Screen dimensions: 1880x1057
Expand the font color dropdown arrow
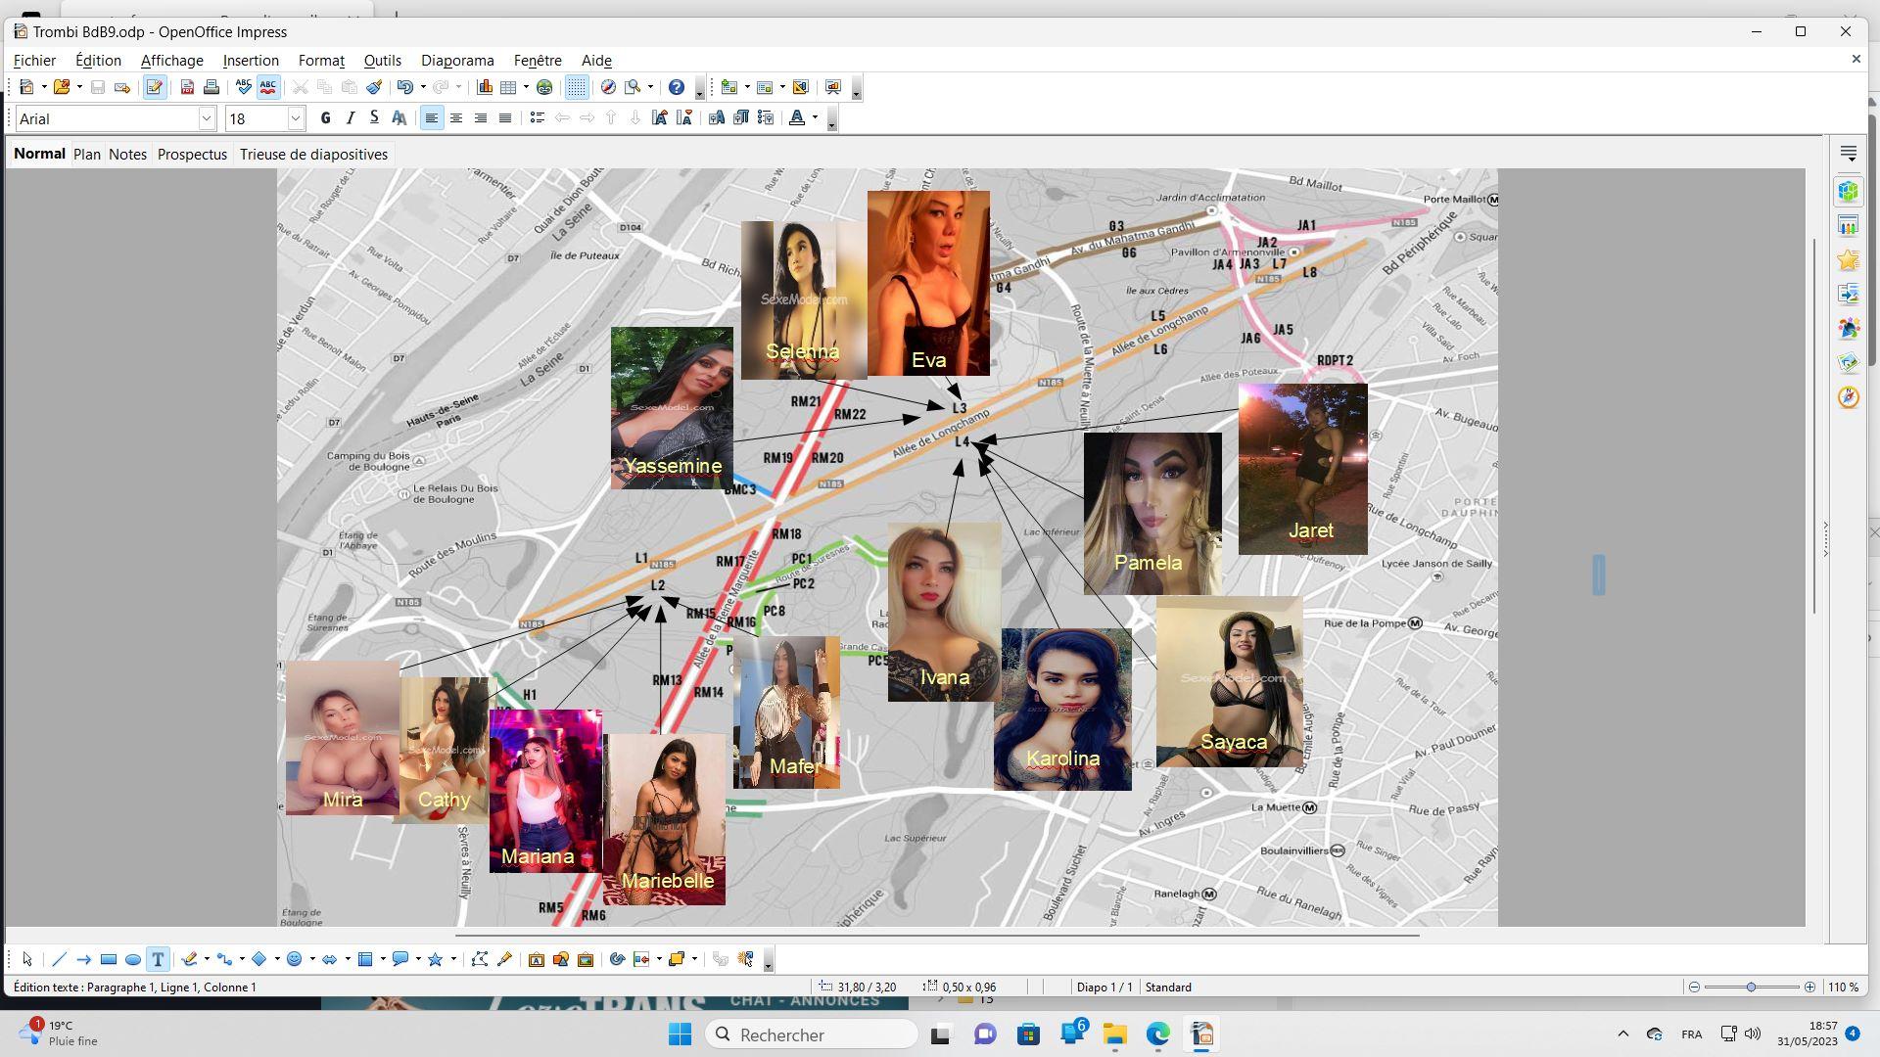tap(815, 118)
